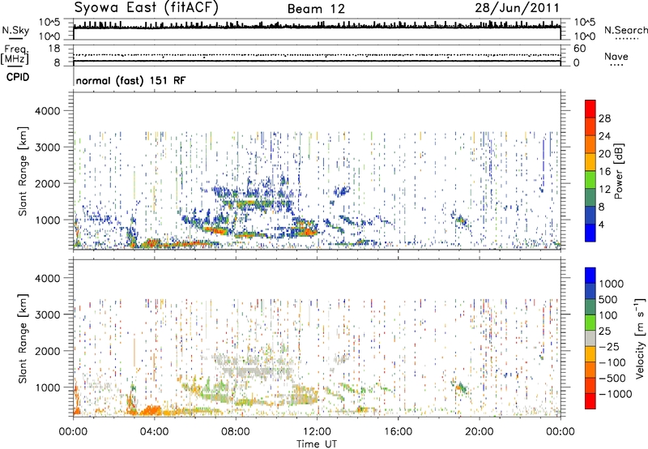
Task: Click the '4000' tick on power panel
Action: click(x=47, y=111)
